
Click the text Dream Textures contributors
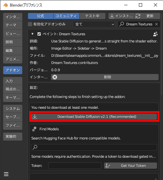(74, 63)
